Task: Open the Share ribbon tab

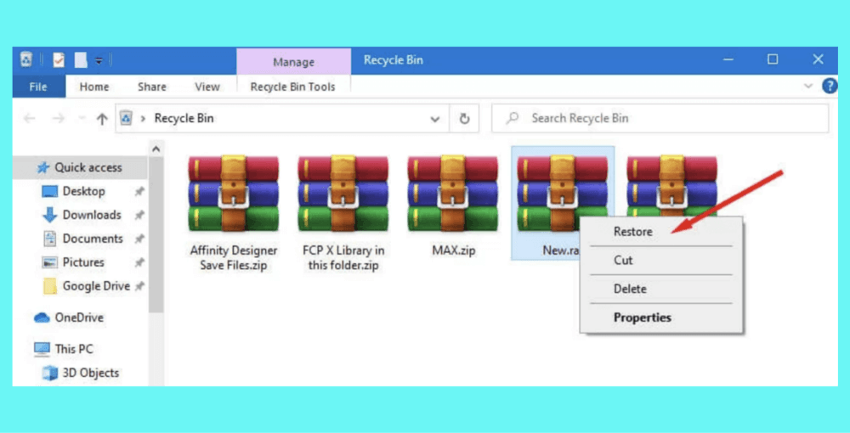Action: [152, 87]
